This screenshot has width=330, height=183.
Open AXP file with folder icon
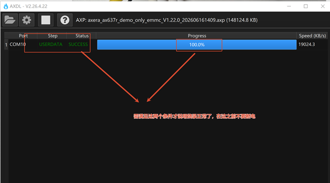pyautogui.click(x=10, y=20)
